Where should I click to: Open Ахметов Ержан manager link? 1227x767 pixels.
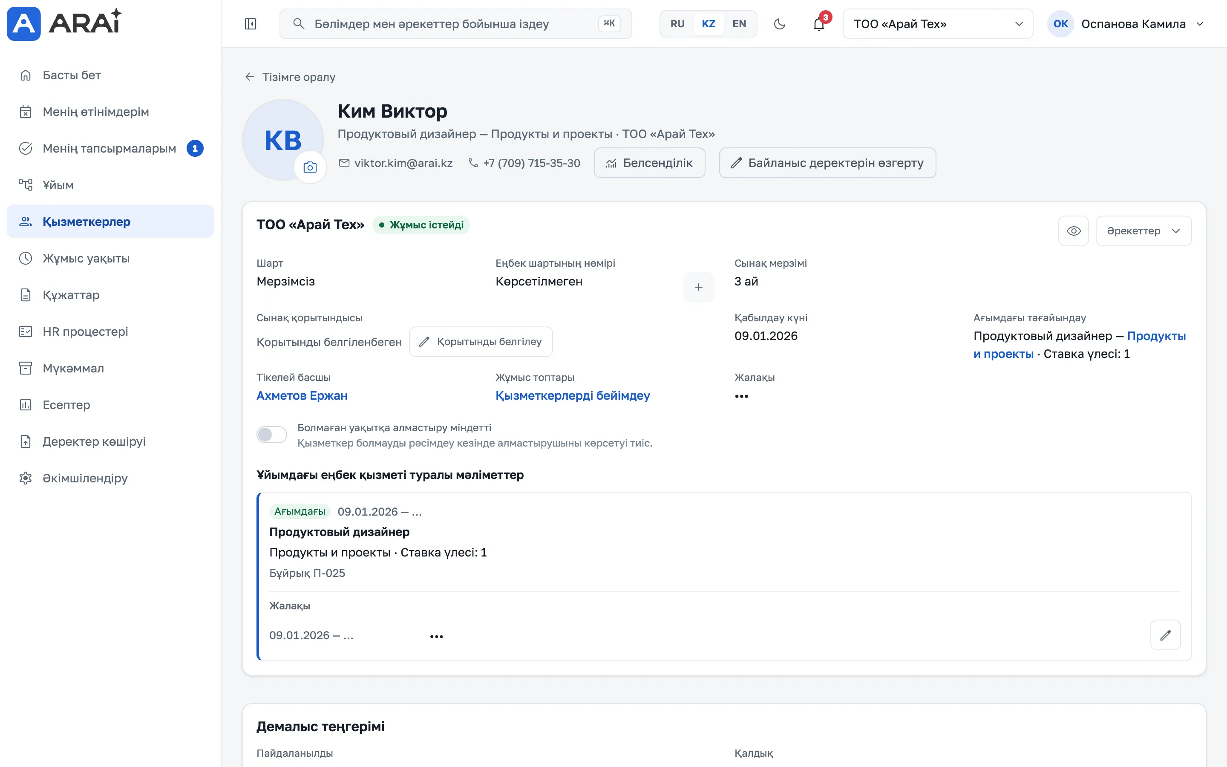pyautogui.click(x=302, y=396)
